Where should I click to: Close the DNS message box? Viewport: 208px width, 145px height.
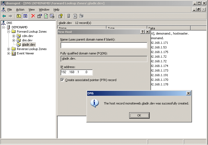click(x=188, y=93)
